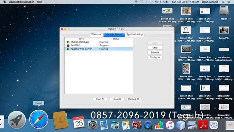Click the Server column header
Screen dimensions: 234x132
click(82, 39)
